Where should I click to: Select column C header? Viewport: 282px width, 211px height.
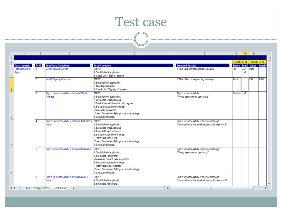click(x=69, y=53)
